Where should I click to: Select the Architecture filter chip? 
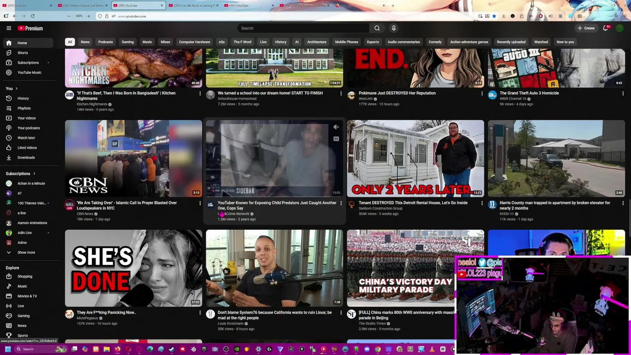(317, 42)
